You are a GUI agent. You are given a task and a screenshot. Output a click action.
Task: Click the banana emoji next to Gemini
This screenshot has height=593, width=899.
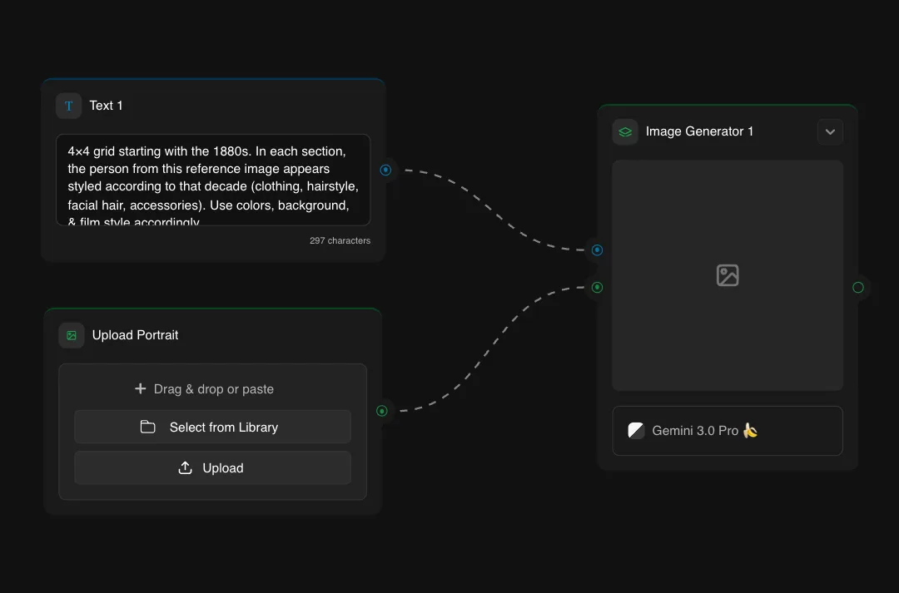pyautogui.click(x=751, y=430)
